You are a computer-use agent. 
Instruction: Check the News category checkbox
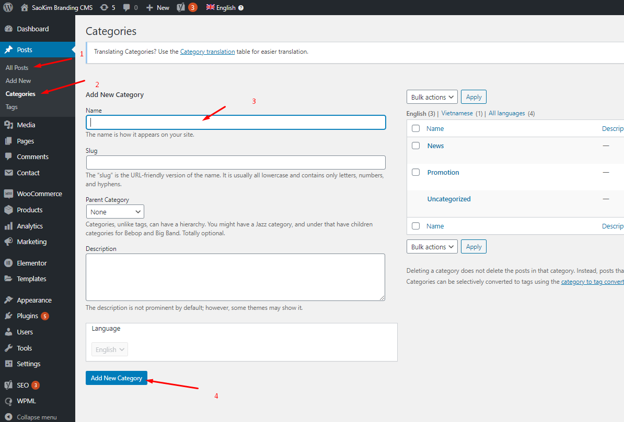pos(415,146)
